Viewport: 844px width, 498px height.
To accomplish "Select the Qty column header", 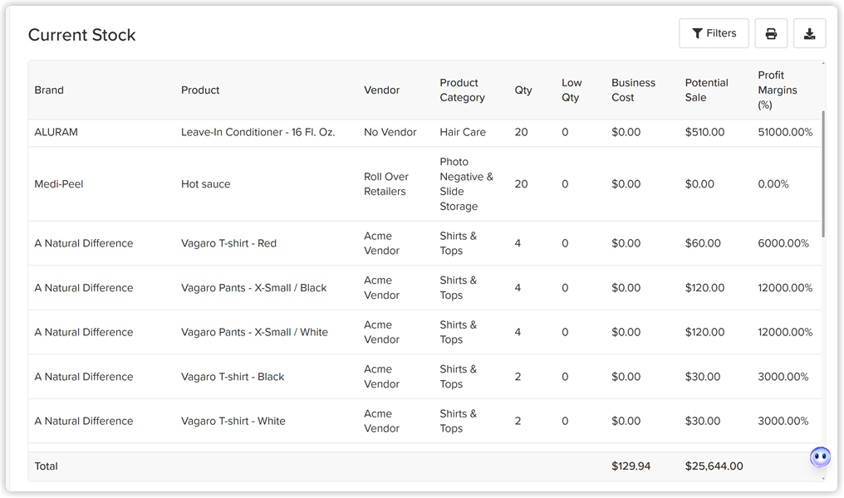I will tap(523, 90).
